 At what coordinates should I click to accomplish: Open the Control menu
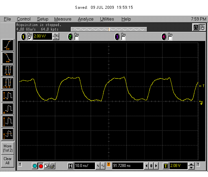tap(24, 19)
